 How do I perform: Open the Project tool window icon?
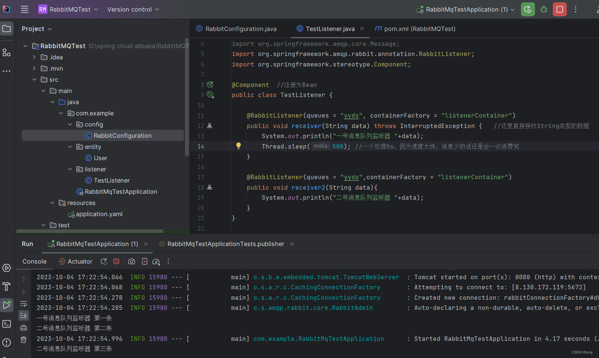[x=7, y=28]
